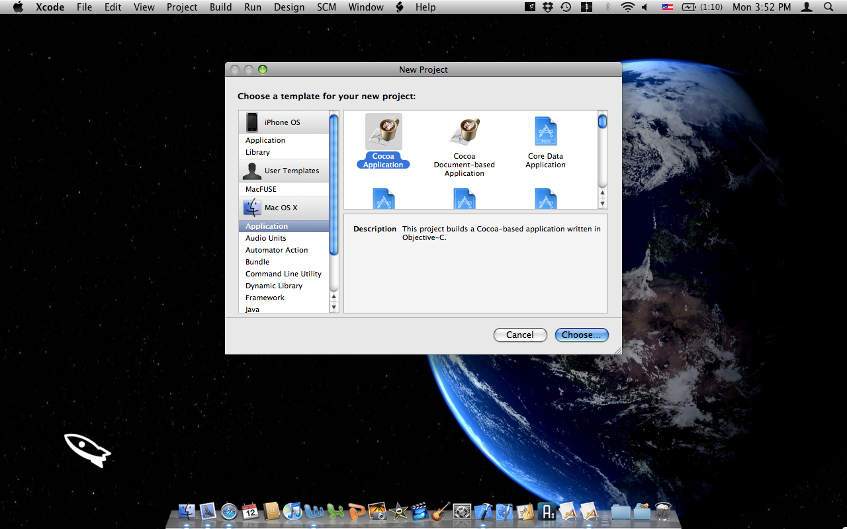Viewport: 847px width, 529px height.
Task: Open the SCM menu
Action: [327, 7]
